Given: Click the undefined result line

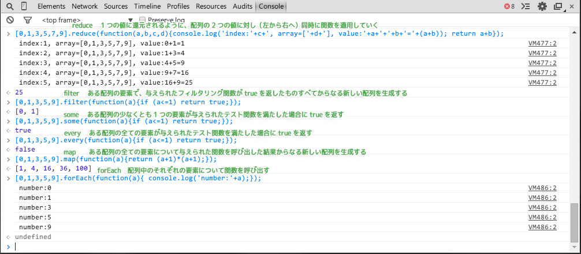Looking at the screenshot, I should point(33,237).
